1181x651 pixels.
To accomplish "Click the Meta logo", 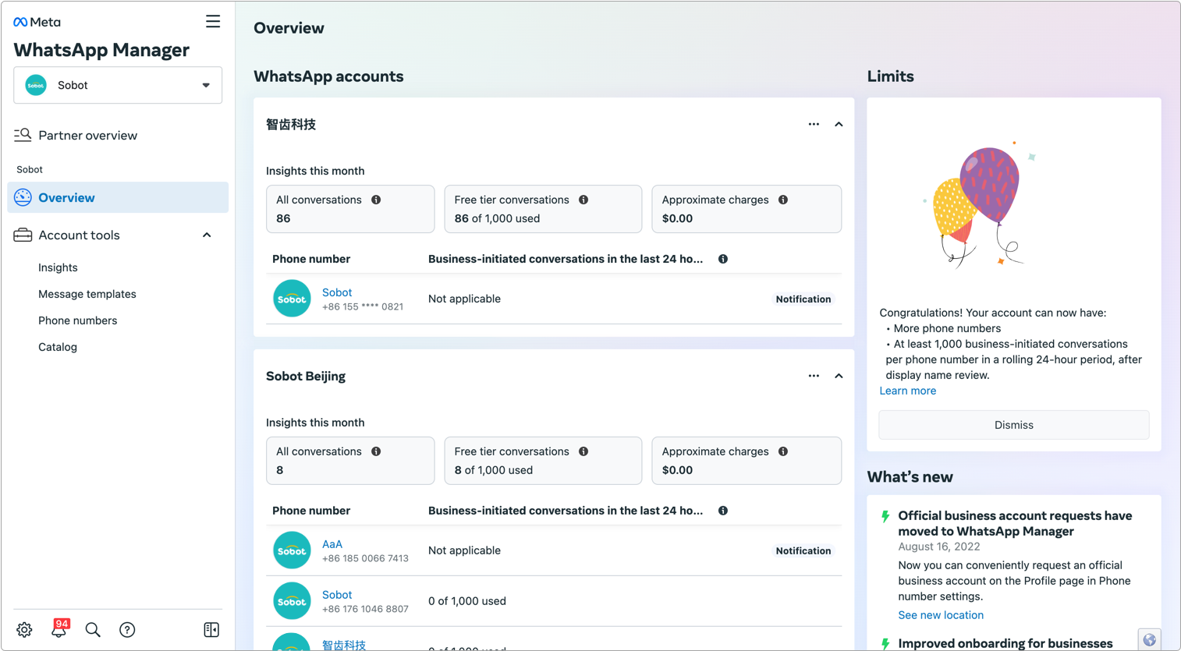I will click(x=37, y=22).
